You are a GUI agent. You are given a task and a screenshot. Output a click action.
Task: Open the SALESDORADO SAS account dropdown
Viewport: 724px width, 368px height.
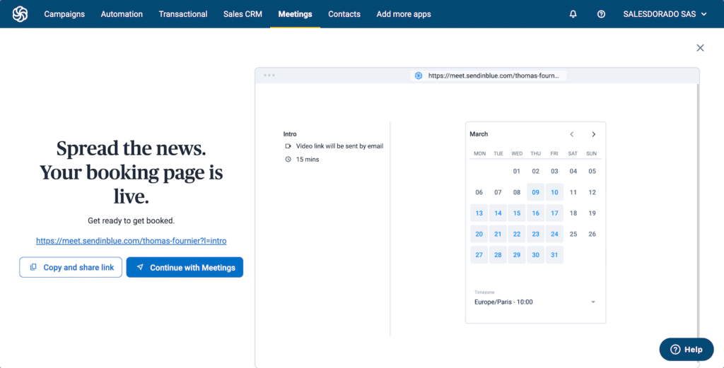tap(665, 14)
